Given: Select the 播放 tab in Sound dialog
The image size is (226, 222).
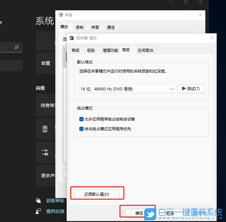Looking at the screenshot, I should coord(66,27).
